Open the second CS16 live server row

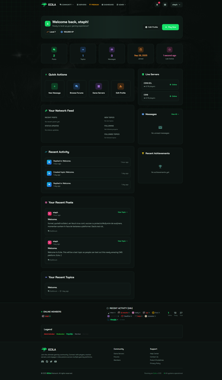click(160, 96)
